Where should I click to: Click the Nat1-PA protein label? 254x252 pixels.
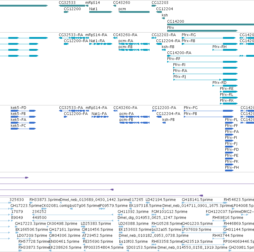[99, 114]
